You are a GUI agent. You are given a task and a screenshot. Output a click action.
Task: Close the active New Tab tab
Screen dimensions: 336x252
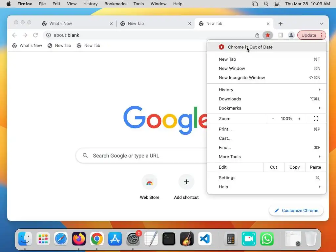[x=268, y=24]
